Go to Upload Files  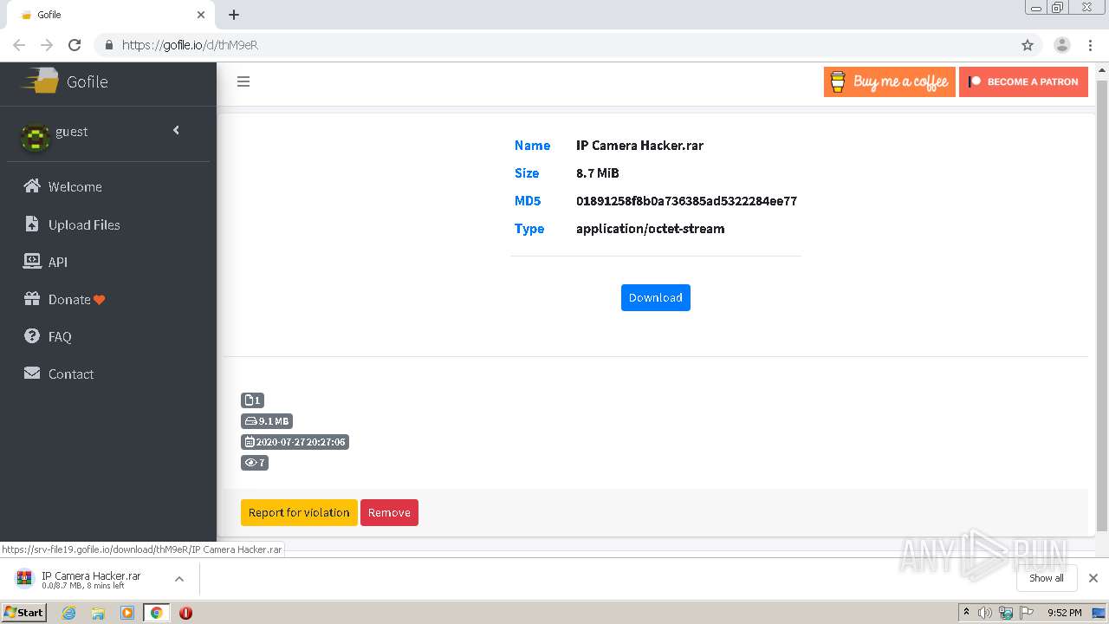84,224
